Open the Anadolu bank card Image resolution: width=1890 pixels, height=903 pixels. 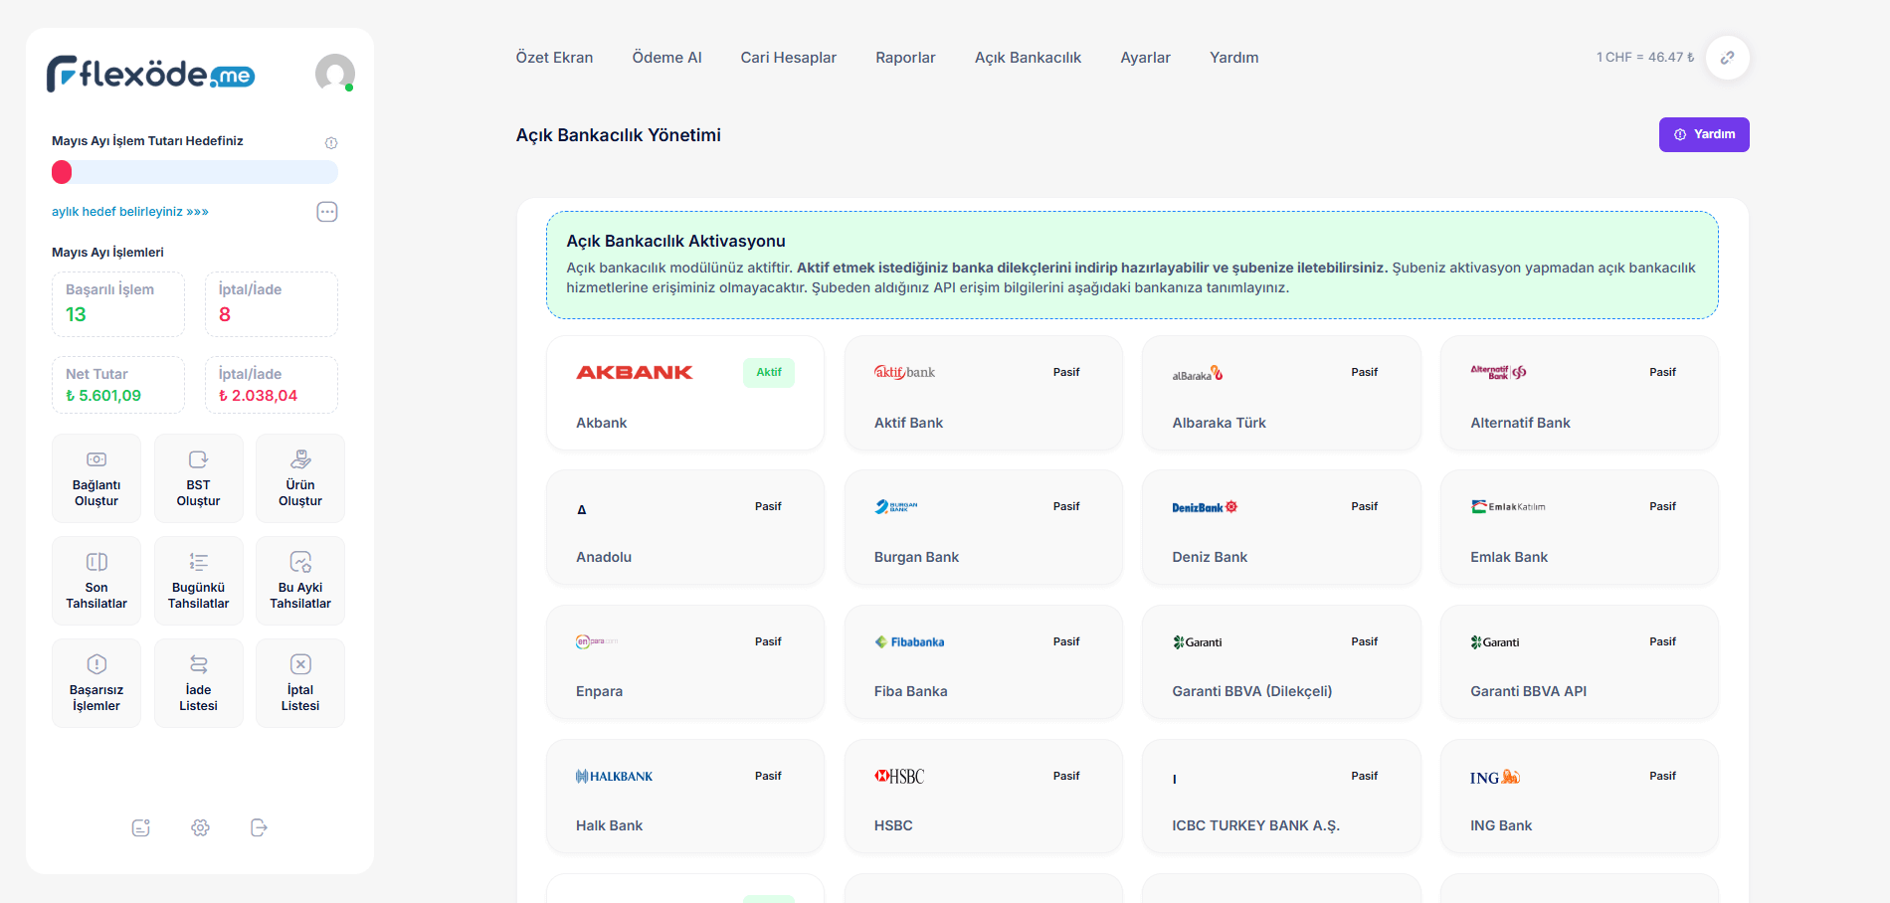(685, 527)
